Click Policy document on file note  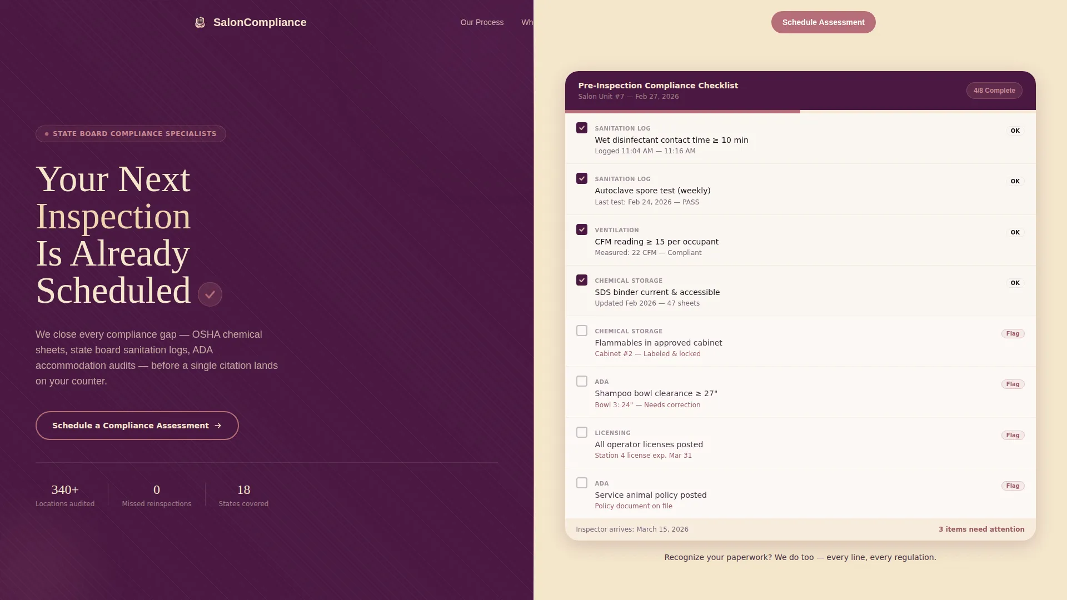(634, 506)
